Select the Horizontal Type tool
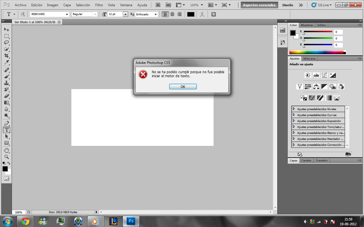364x227 pixels. click(6, 130)
